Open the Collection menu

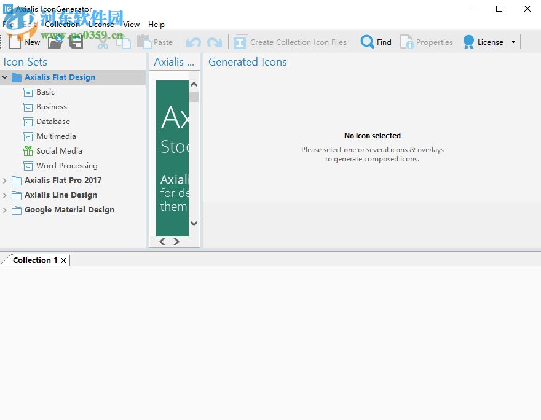pos(62,24)
